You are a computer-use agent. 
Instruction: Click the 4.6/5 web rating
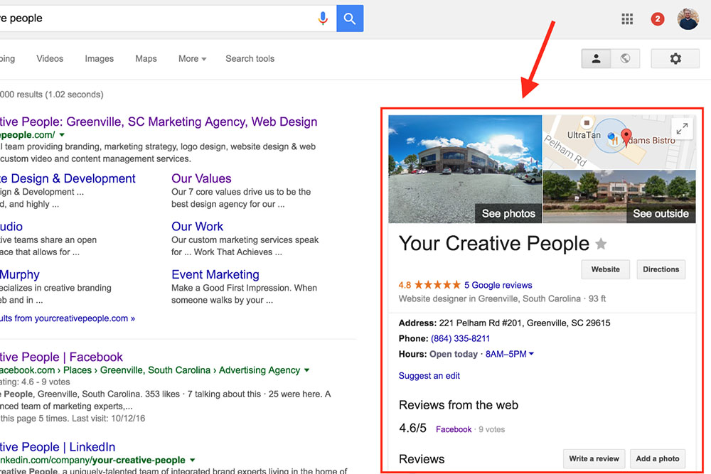(x=412, y=429)
